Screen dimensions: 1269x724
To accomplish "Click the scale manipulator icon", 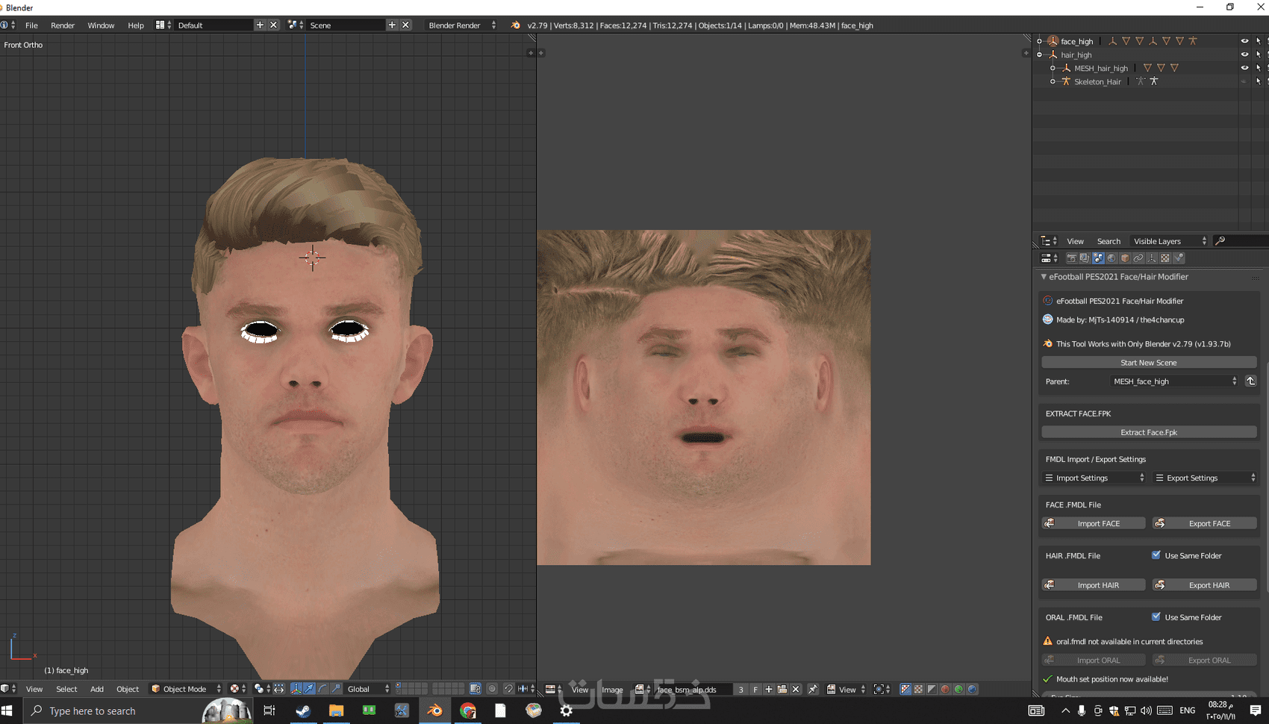I will [x=337, y=689].
